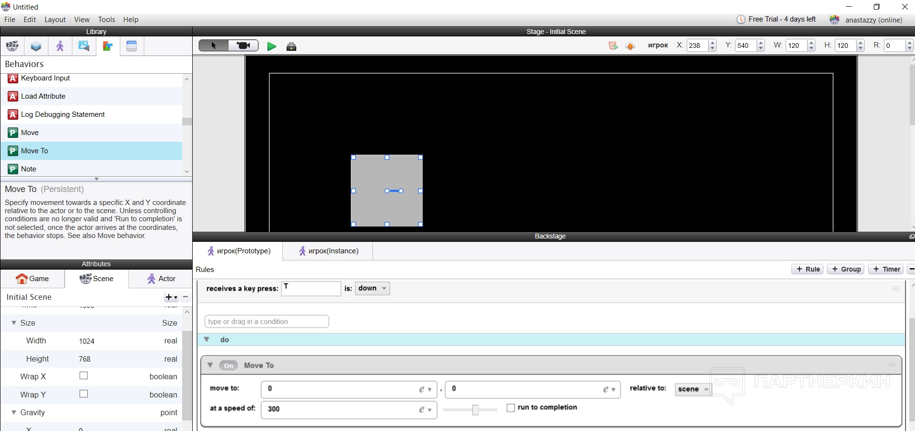Click the HTML5 preview icon
The image size is (915, 431).
pos(613,45)
